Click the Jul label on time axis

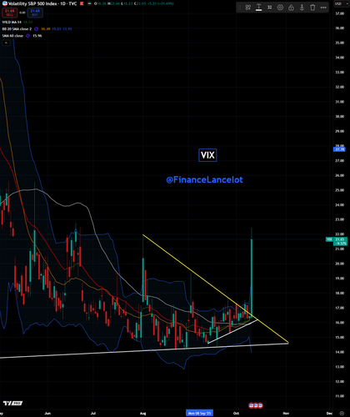pyautogui.click(x=93, y=413)
